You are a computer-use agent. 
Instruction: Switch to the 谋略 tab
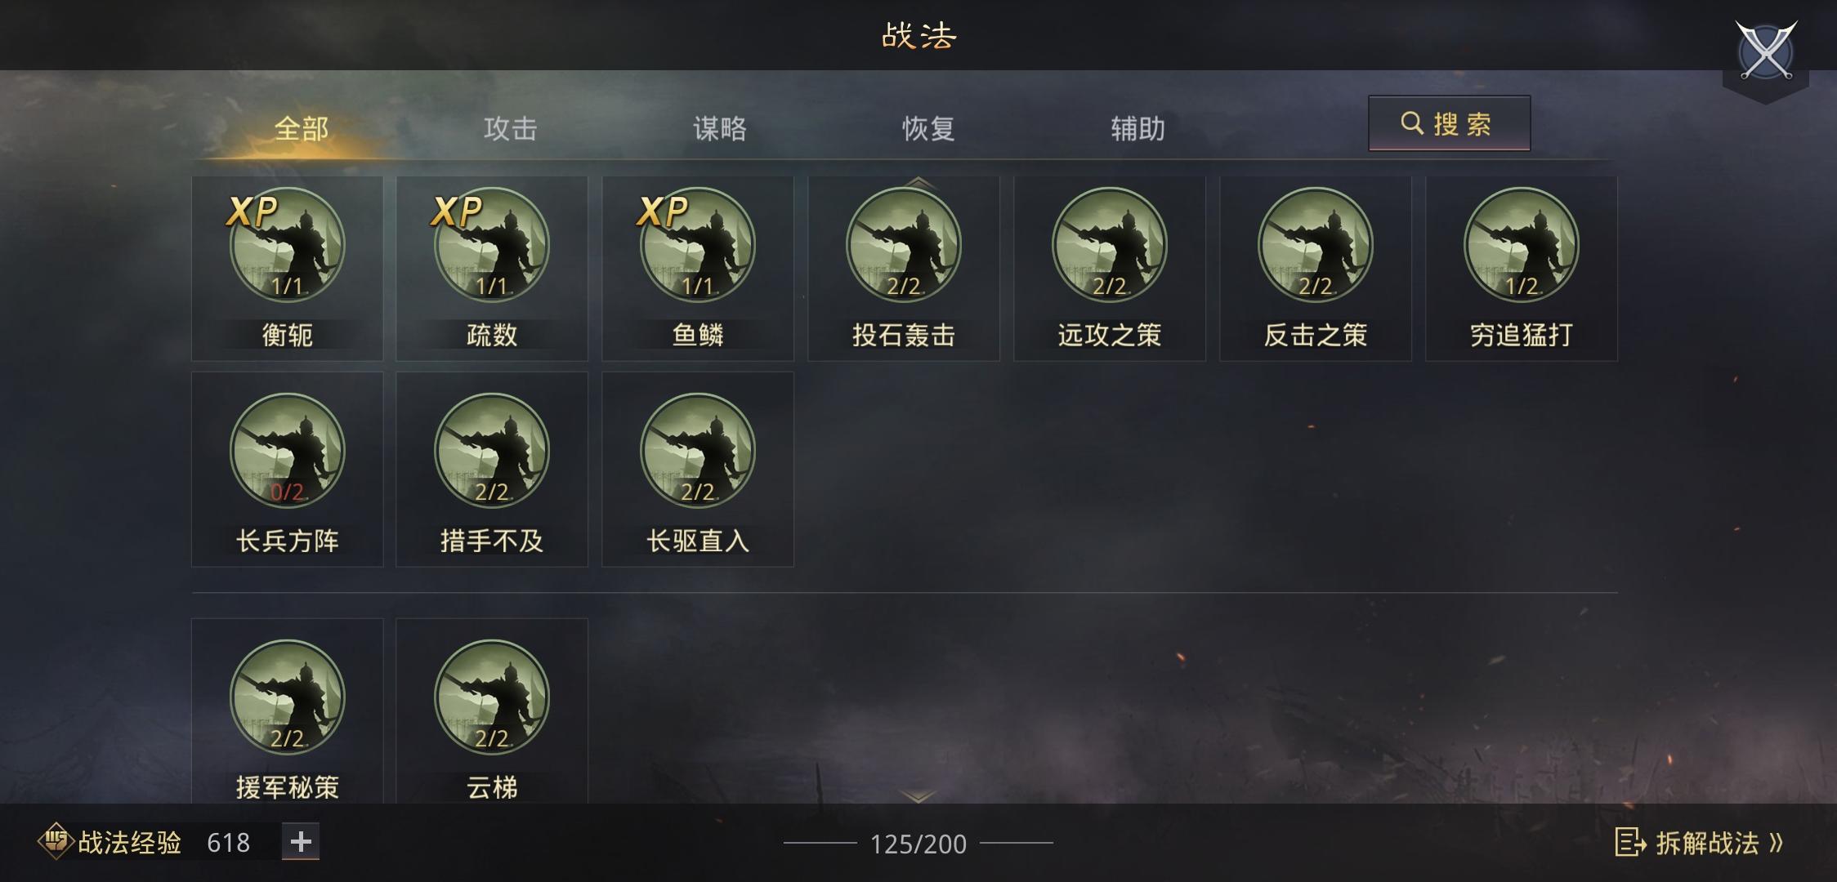coord(719,128)
